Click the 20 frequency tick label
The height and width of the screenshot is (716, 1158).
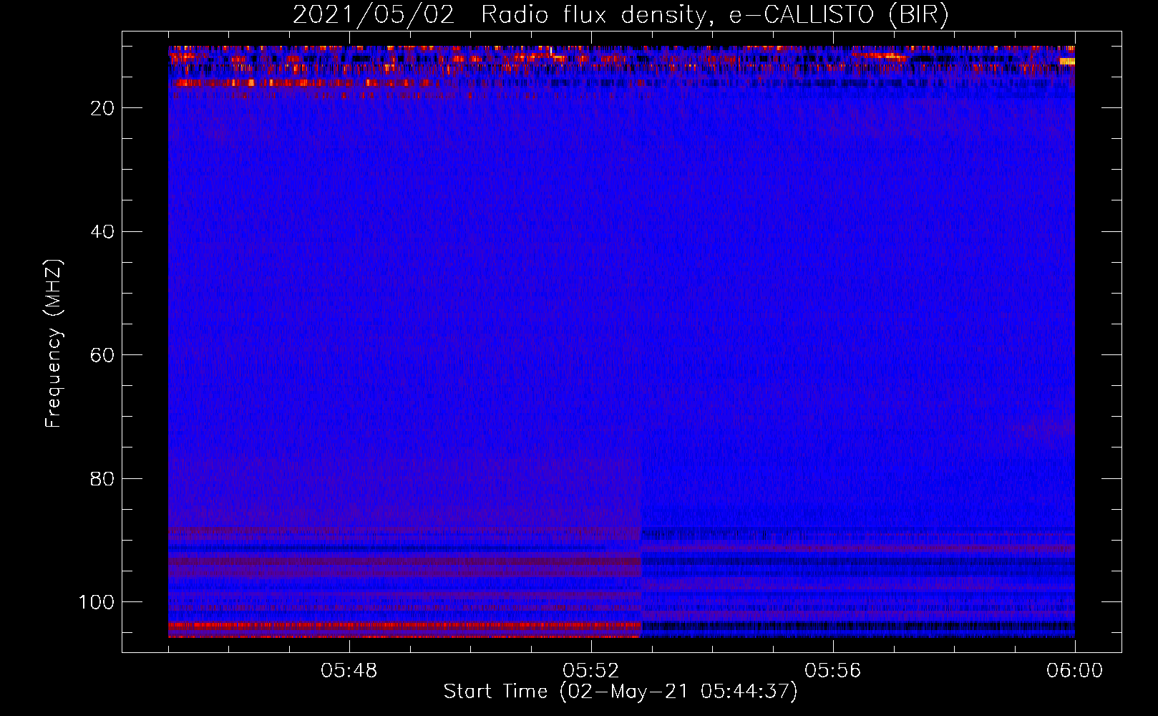click(x=103, y=108)
